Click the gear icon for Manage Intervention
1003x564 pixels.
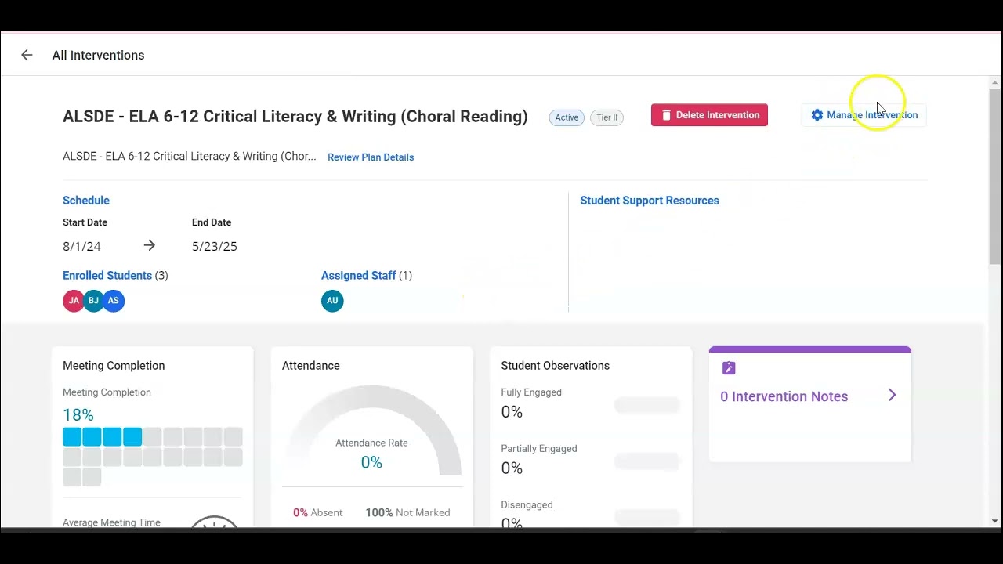point(817,115)
